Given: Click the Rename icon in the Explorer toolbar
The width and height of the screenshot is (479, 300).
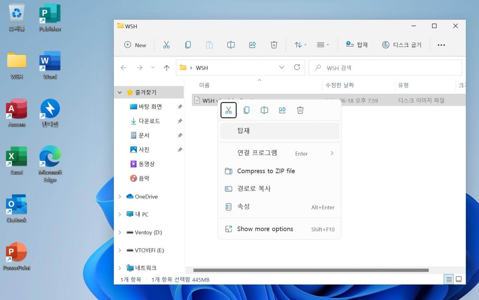Looking at the screenshot, I should click(x=231, y=45).
